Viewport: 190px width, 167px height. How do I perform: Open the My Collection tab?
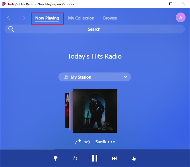coord(81,18)
